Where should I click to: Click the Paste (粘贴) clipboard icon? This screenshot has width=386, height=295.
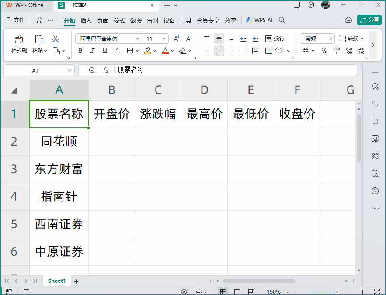pyautogui.click(x=39, y=39)
